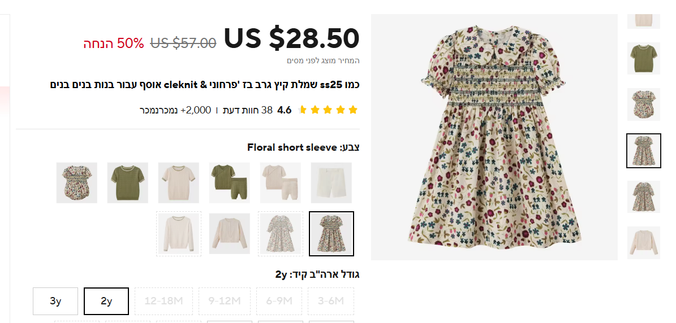
Task: Click the selected floral short sleeve dress swatch
Action: tap(331, 234)
